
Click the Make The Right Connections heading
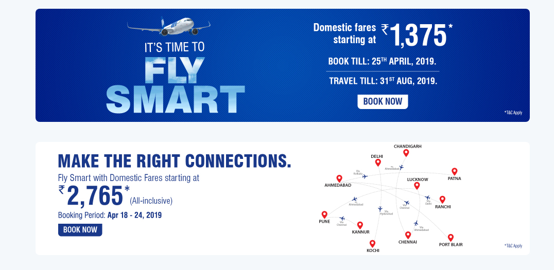(x=175, y=161)
